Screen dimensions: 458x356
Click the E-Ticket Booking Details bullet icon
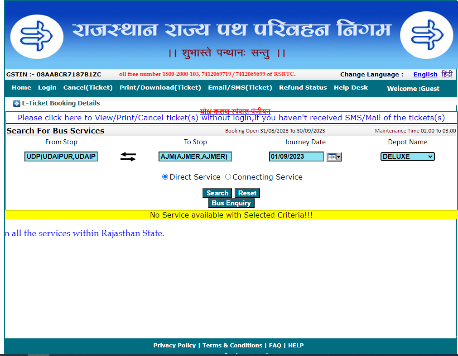17,104
